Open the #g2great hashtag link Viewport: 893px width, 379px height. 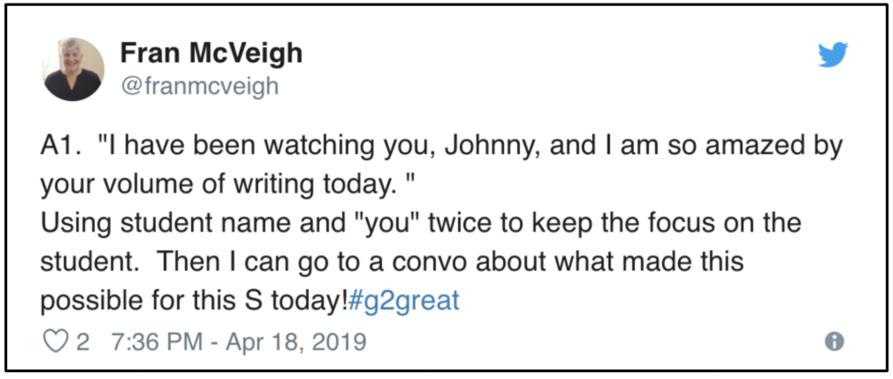403,301
